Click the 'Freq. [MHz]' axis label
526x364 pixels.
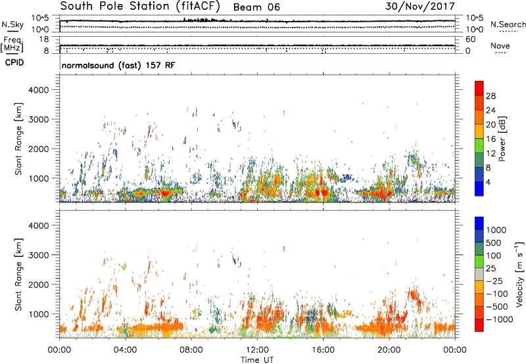12,45
